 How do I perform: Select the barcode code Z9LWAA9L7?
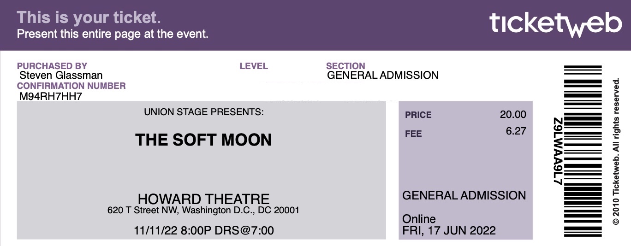[x=558, y=152]
